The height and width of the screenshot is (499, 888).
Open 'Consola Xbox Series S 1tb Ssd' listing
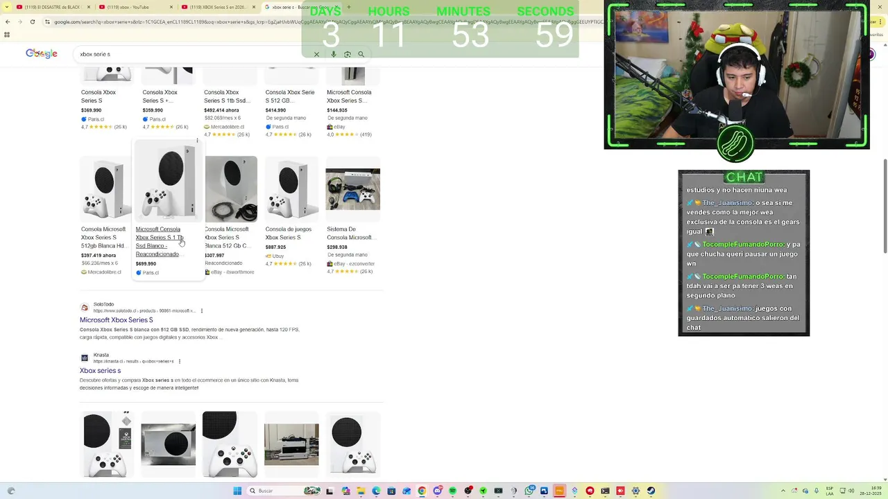(227, 96)
